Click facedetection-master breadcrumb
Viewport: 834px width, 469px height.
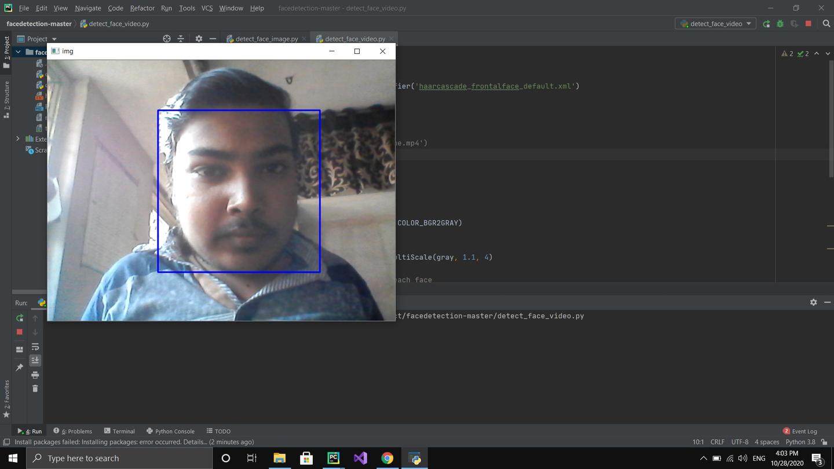pyautogui.click(x=39, y=24)
